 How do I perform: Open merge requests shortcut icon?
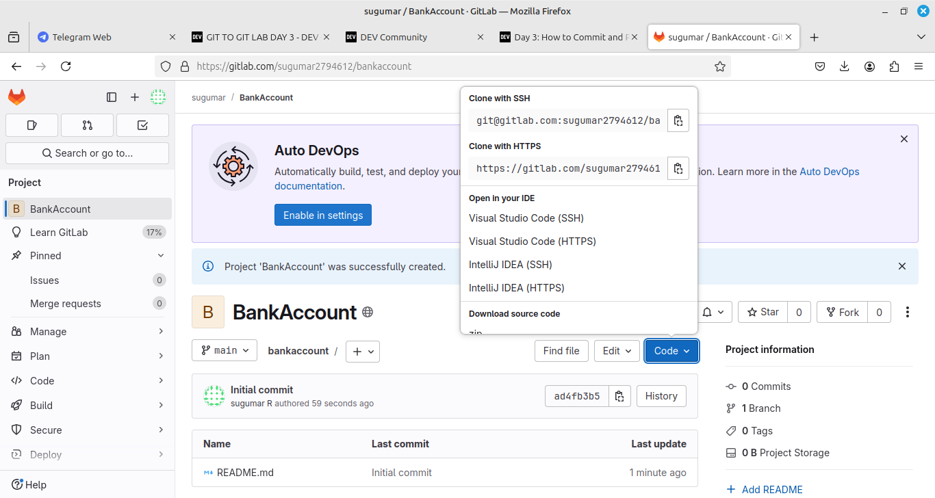click(x=87, y=125)
